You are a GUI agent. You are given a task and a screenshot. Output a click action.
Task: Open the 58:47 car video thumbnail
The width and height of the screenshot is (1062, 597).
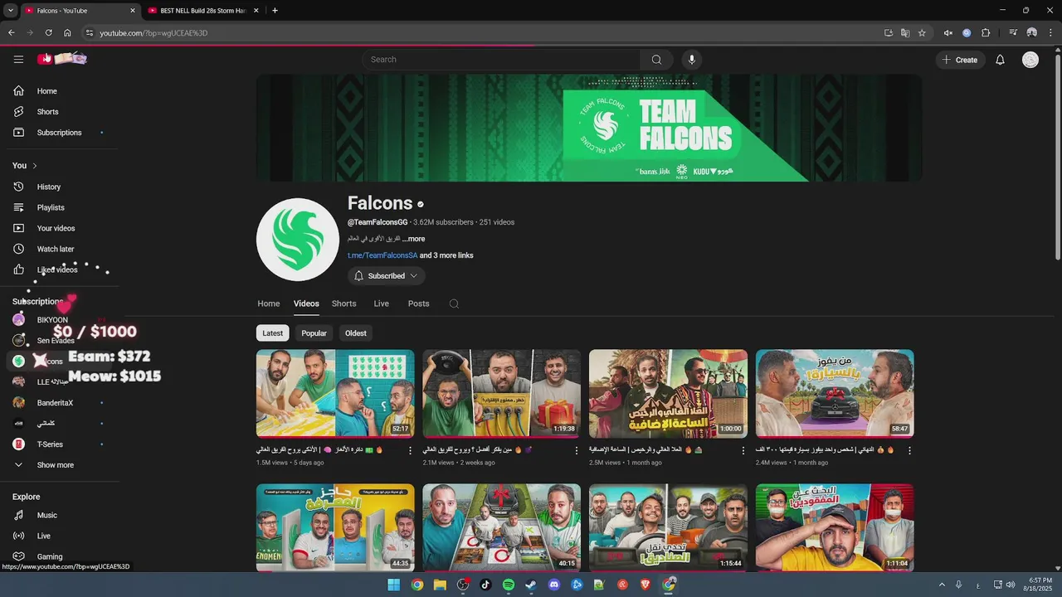pos(835,393)
